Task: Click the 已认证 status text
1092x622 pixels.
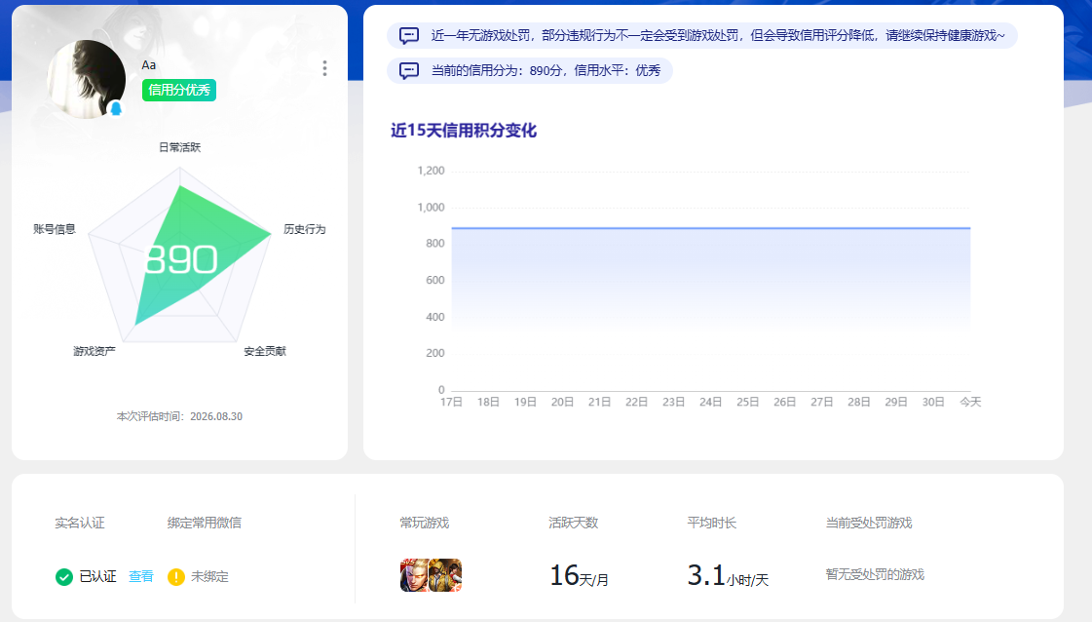Action: (x=97, y=577)
